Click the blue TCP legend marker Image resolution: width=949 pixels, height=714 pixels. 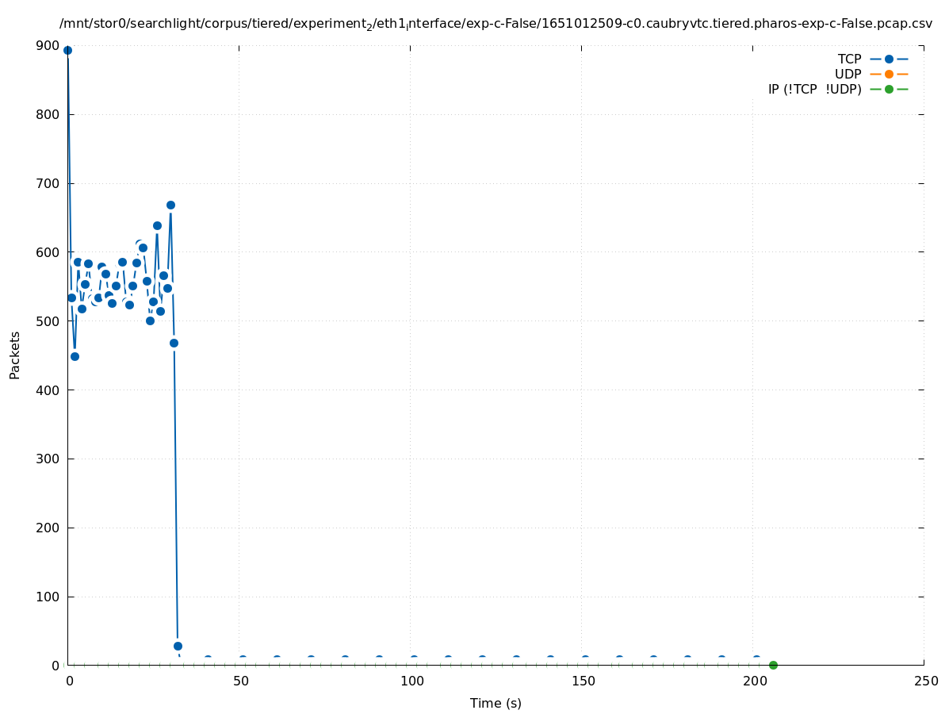[889, 59]
